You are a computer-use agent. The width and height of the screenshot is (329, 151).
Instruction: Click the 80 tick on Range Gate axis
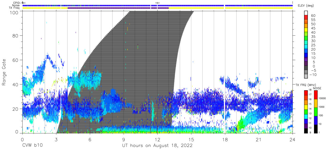pyautogui.click(x=16, y=35)
